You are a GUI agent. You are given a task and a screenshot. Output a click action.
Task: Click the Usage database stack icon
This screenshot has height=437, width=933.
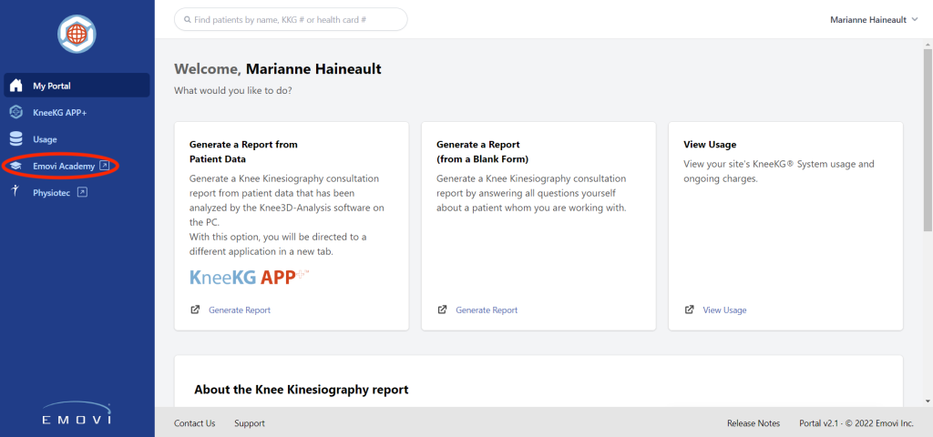click(x=16, y=139)
